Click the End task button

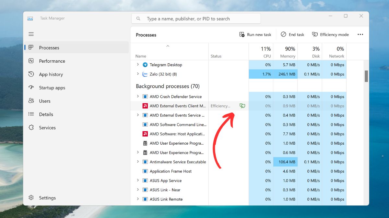coord(292,35)
